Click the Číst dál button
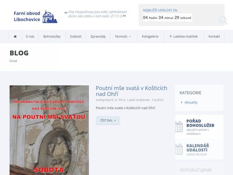This screenshot has height=175, width=233. 108,120
